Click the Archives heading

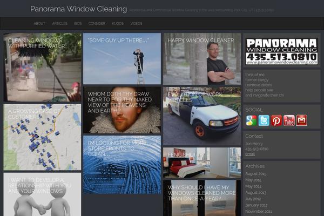click(255, 166)
